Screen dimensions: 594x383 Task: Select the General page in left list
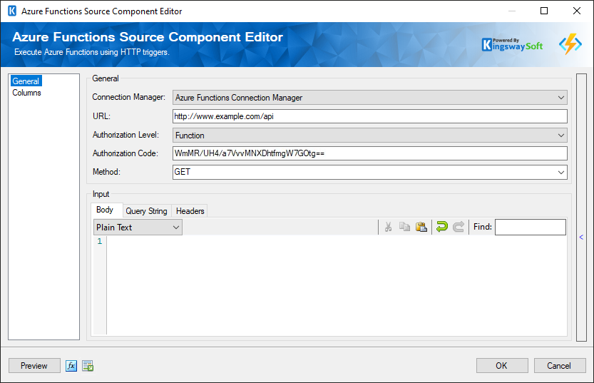(26, 81)
